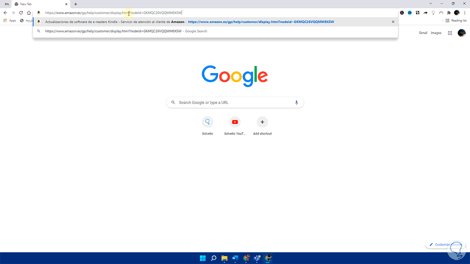Switch to the active Chrome taskbar icon
This screenshot has height=264, width=470.
(x=268, y=258)
